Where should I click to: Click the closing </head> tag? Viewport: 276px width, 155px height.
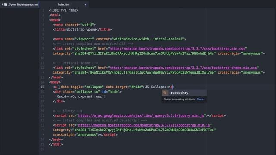pos(56,77)
